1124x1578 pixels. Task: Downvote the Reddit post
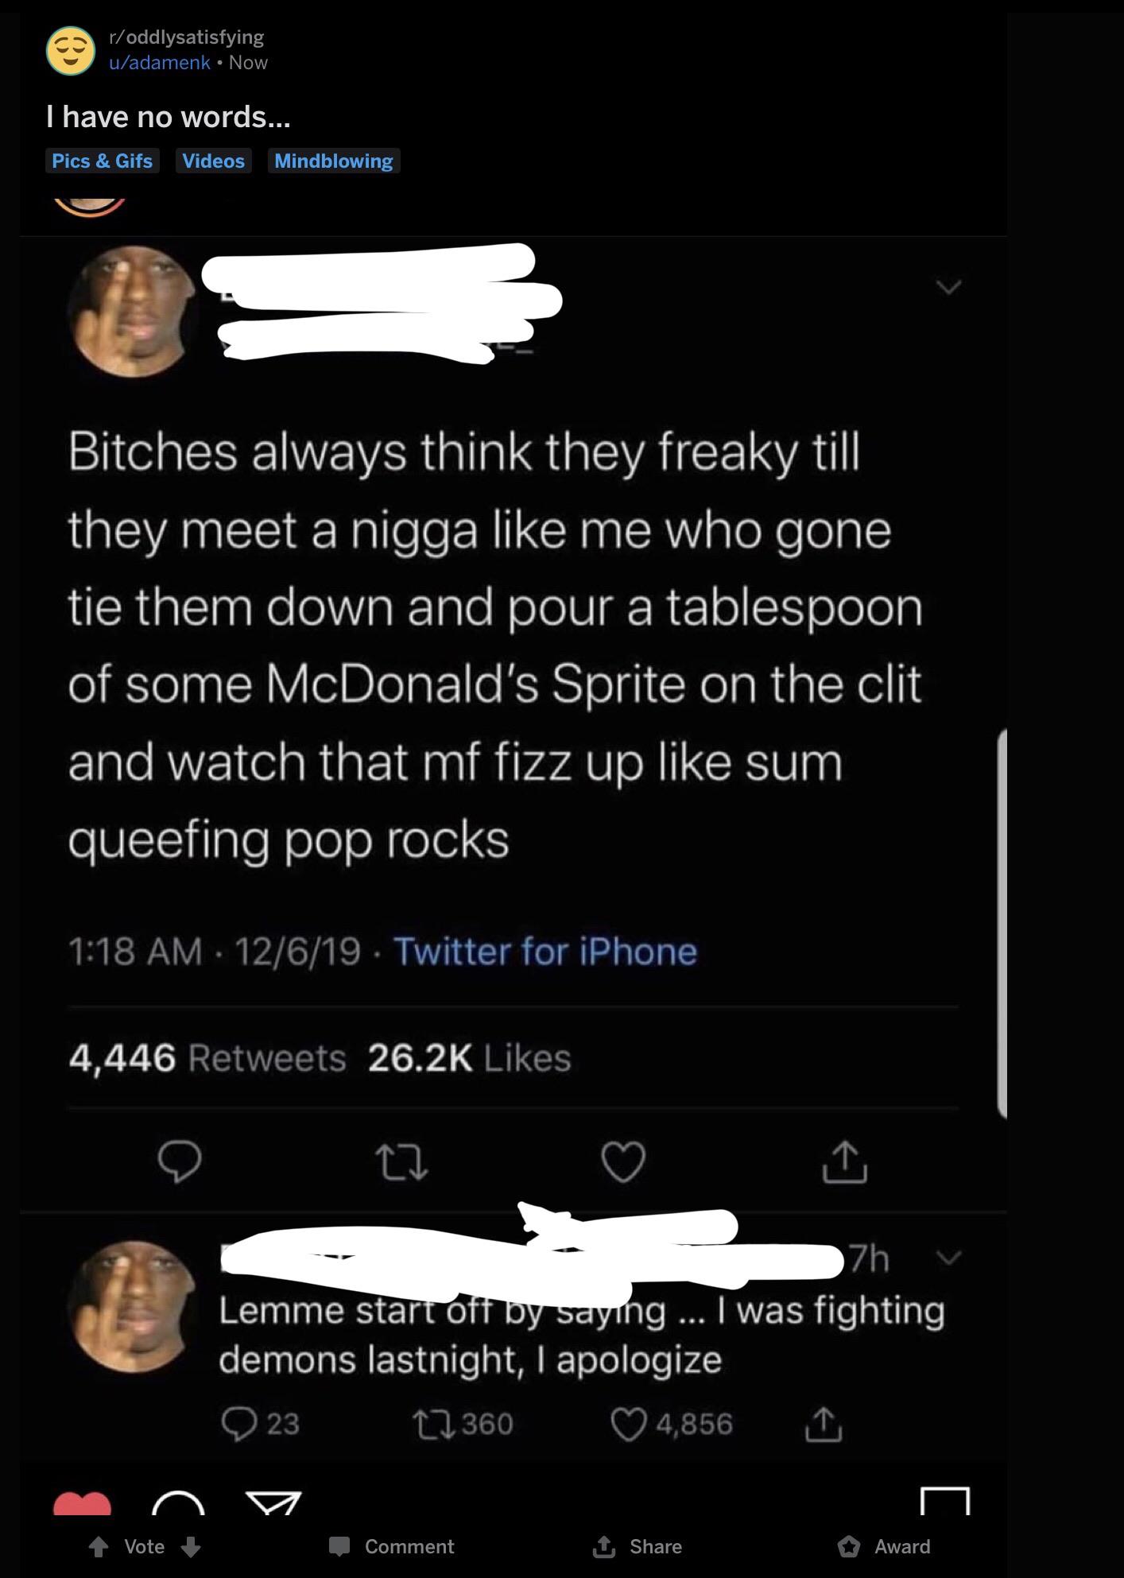tap(191, 1546)
